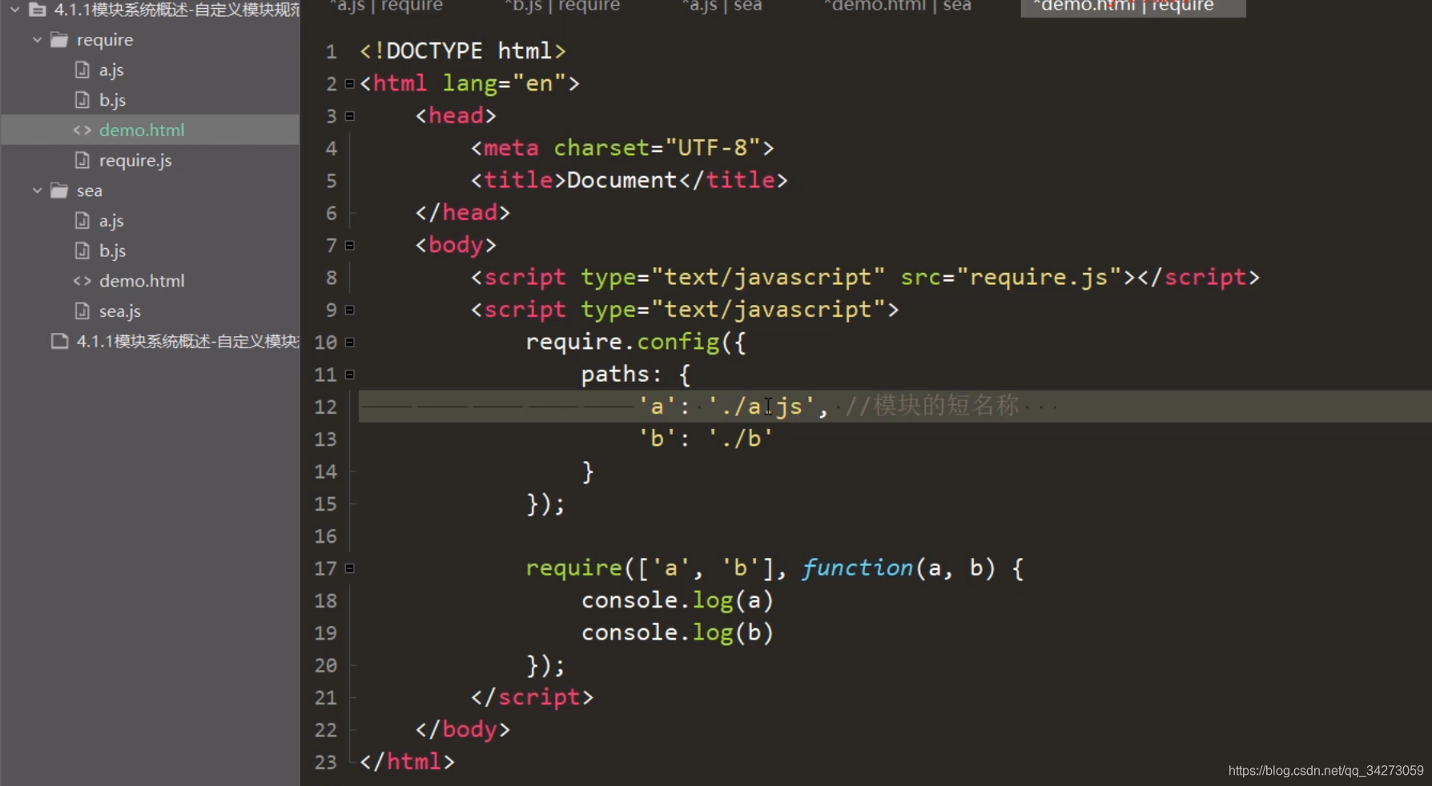Switch to the a.js | require tab
1432x786 pixels.
(386, 6)
